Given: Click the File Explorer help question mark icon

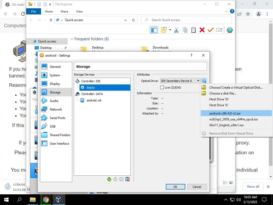Looking at the screenshot, I should tap(232, 11).
